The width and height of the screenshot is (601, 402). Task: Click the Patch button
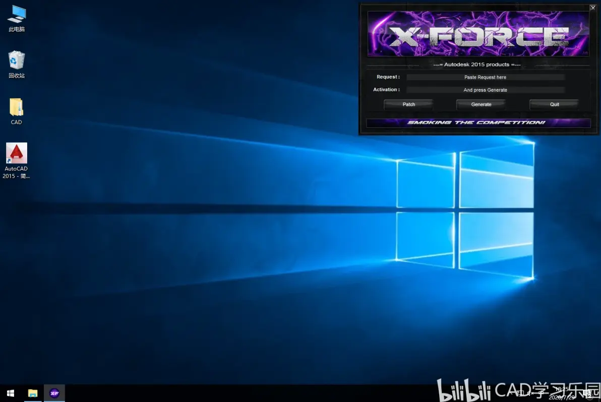coord(408,104)
